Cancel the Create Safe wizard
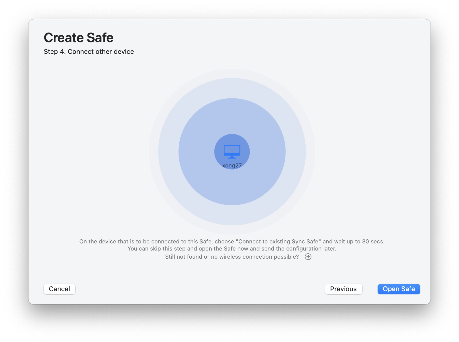 (x=60, y=289)
